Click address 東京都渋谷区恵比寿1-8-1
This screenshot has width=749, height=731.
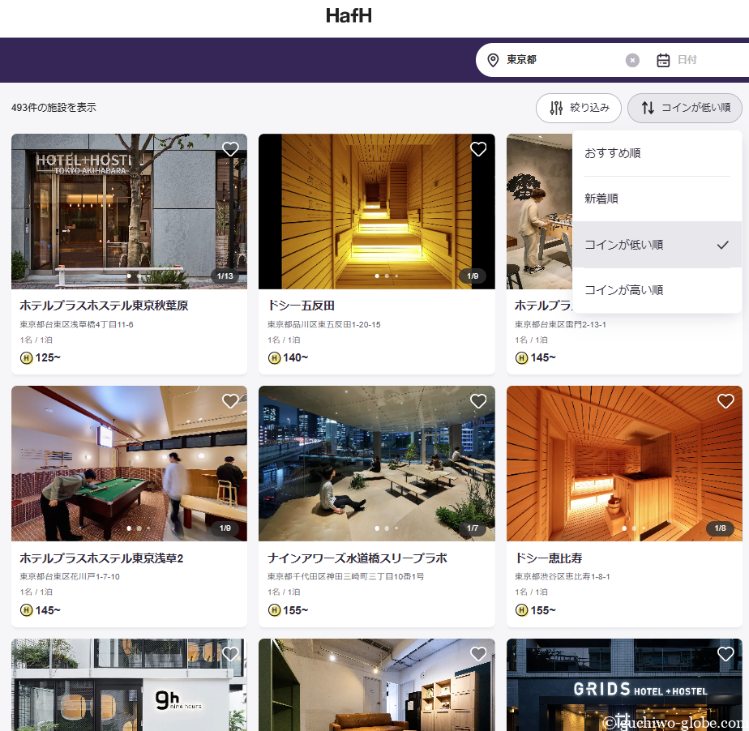pyautogui.click(x=563, y=577)
